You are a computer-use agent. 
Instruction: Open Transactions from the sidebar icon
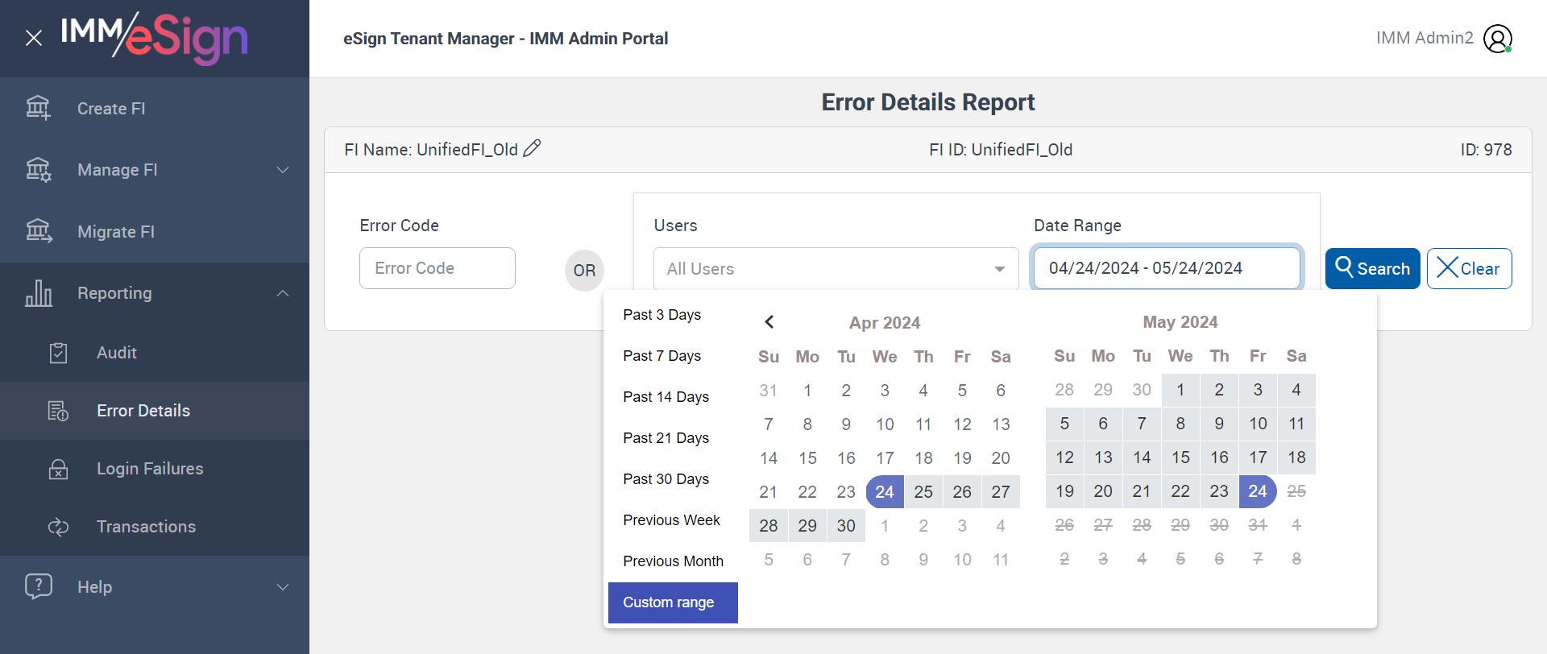(58, 527)
